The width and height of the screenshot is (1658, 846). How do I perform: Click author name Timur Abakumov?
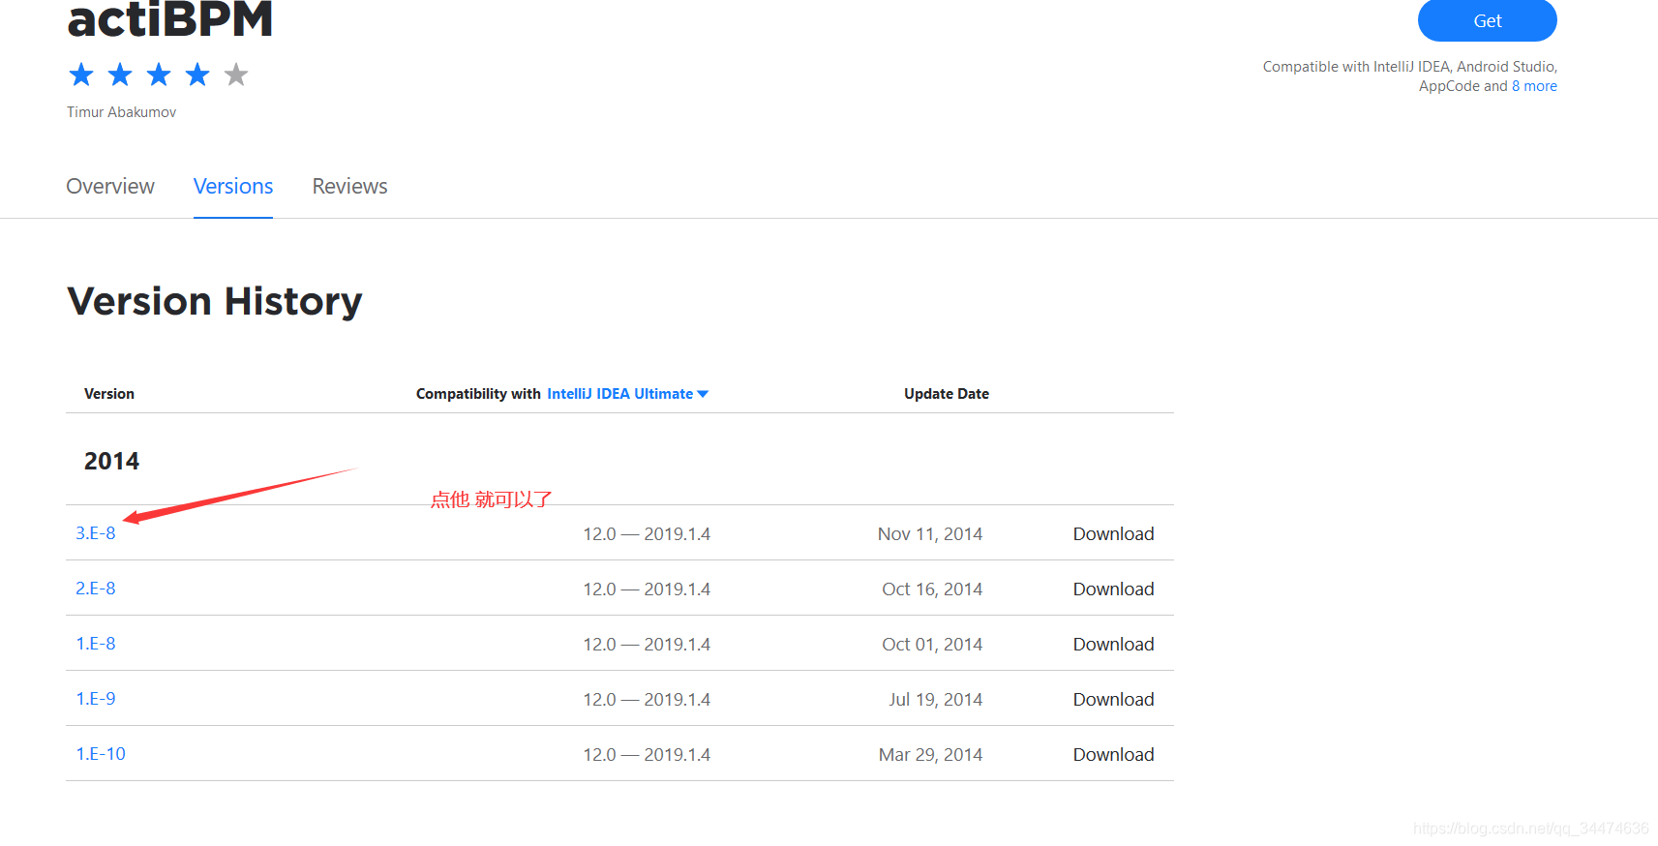[x=121, y=112]
